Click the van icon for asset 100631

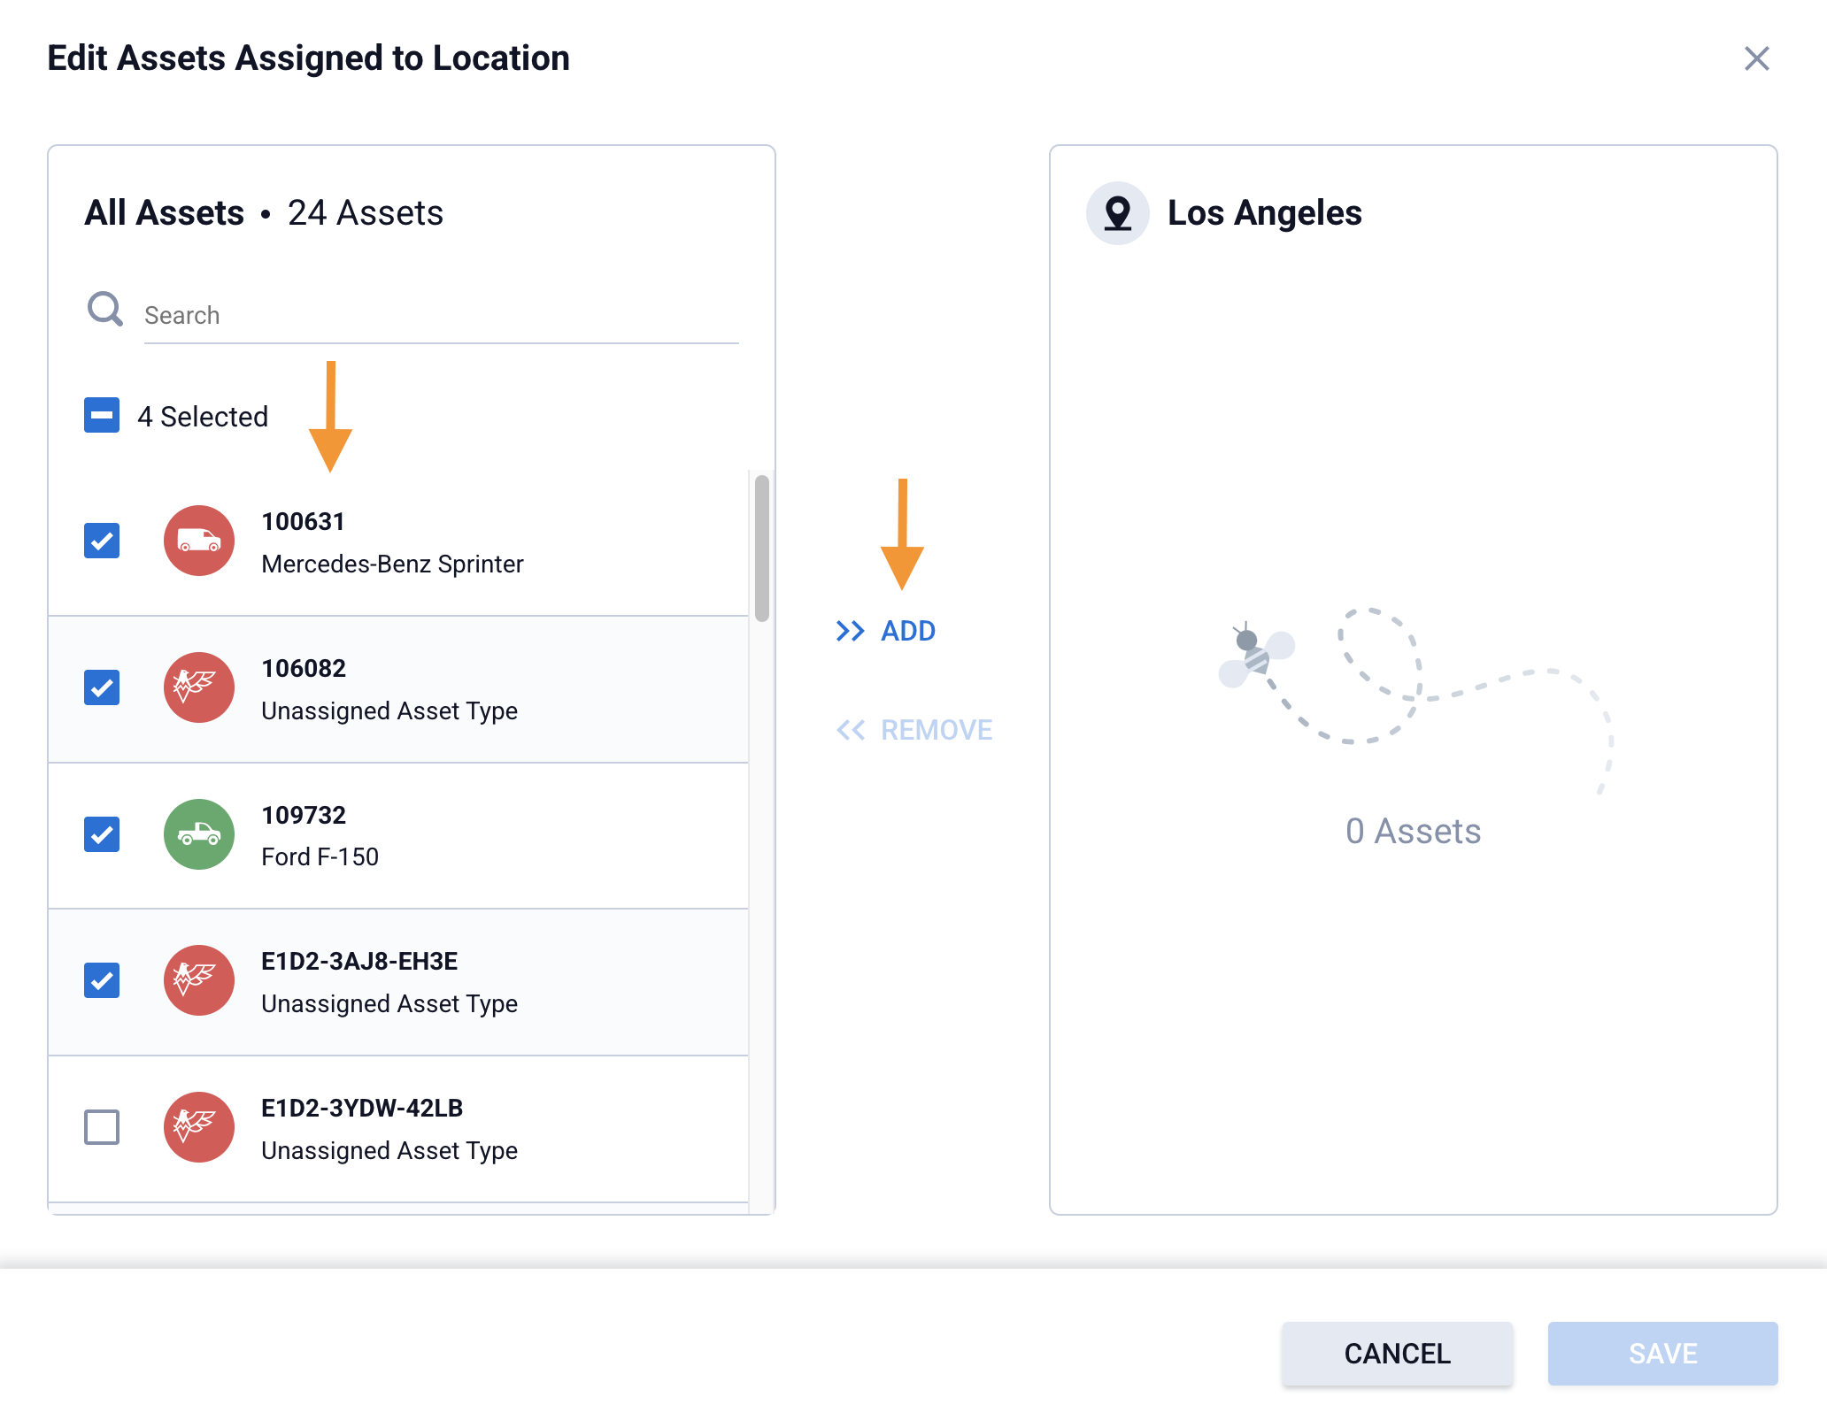tap(199, 541)
